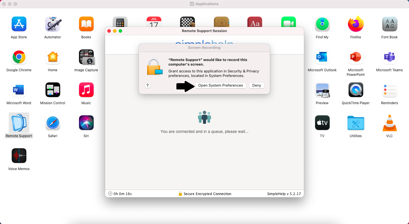Launch Automator from Applications
Viewport: 409px width, 224px height.
53,24
